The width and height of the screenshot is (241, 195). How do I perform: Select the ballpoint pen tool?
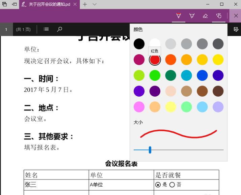[179, 16]
